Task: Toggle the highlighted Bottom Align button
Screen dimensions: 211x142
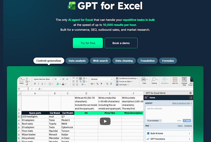Action: tap(80, 78)
